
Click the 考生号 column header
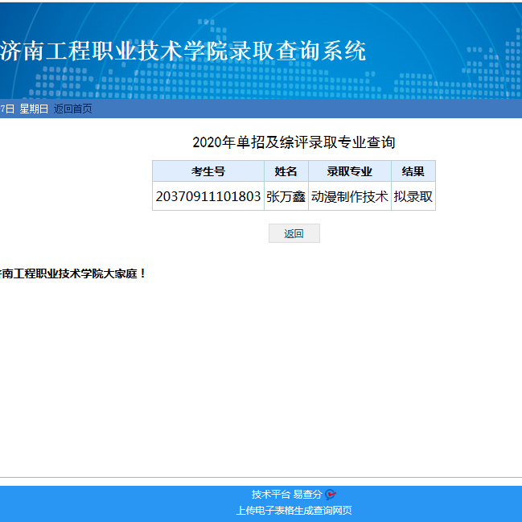(208, 171)
